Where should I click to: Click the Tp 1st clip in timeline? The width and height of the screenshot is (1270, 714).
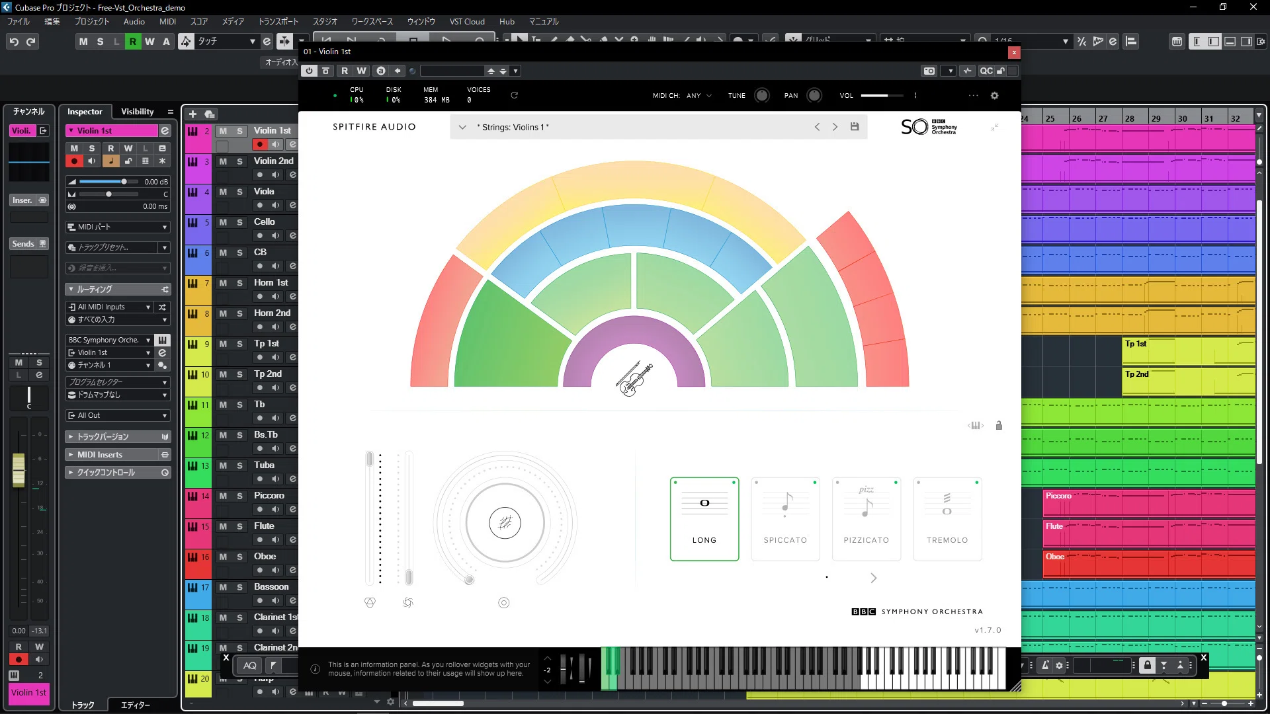coord(1188,351)
